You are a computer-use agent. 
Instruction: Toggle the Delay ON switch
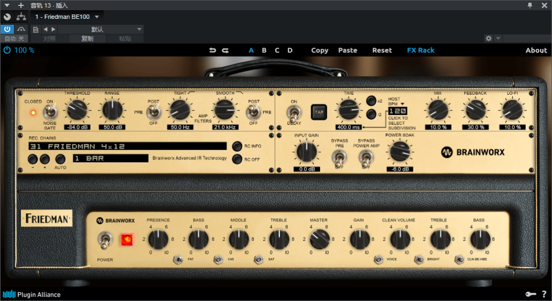294,113
